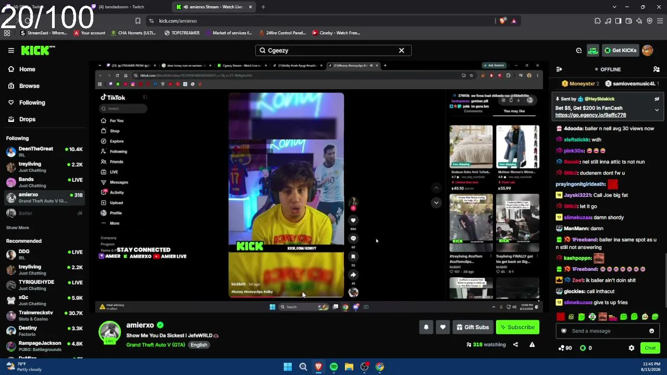
Task: Open the Brave Rewards triangle icon
Action: (514, 21)
